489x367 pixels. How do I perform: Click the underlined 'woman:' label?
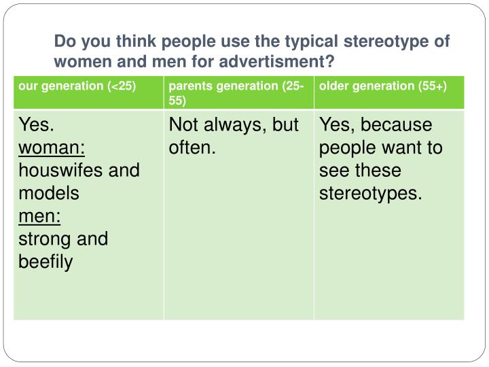(x=52, y=147)
